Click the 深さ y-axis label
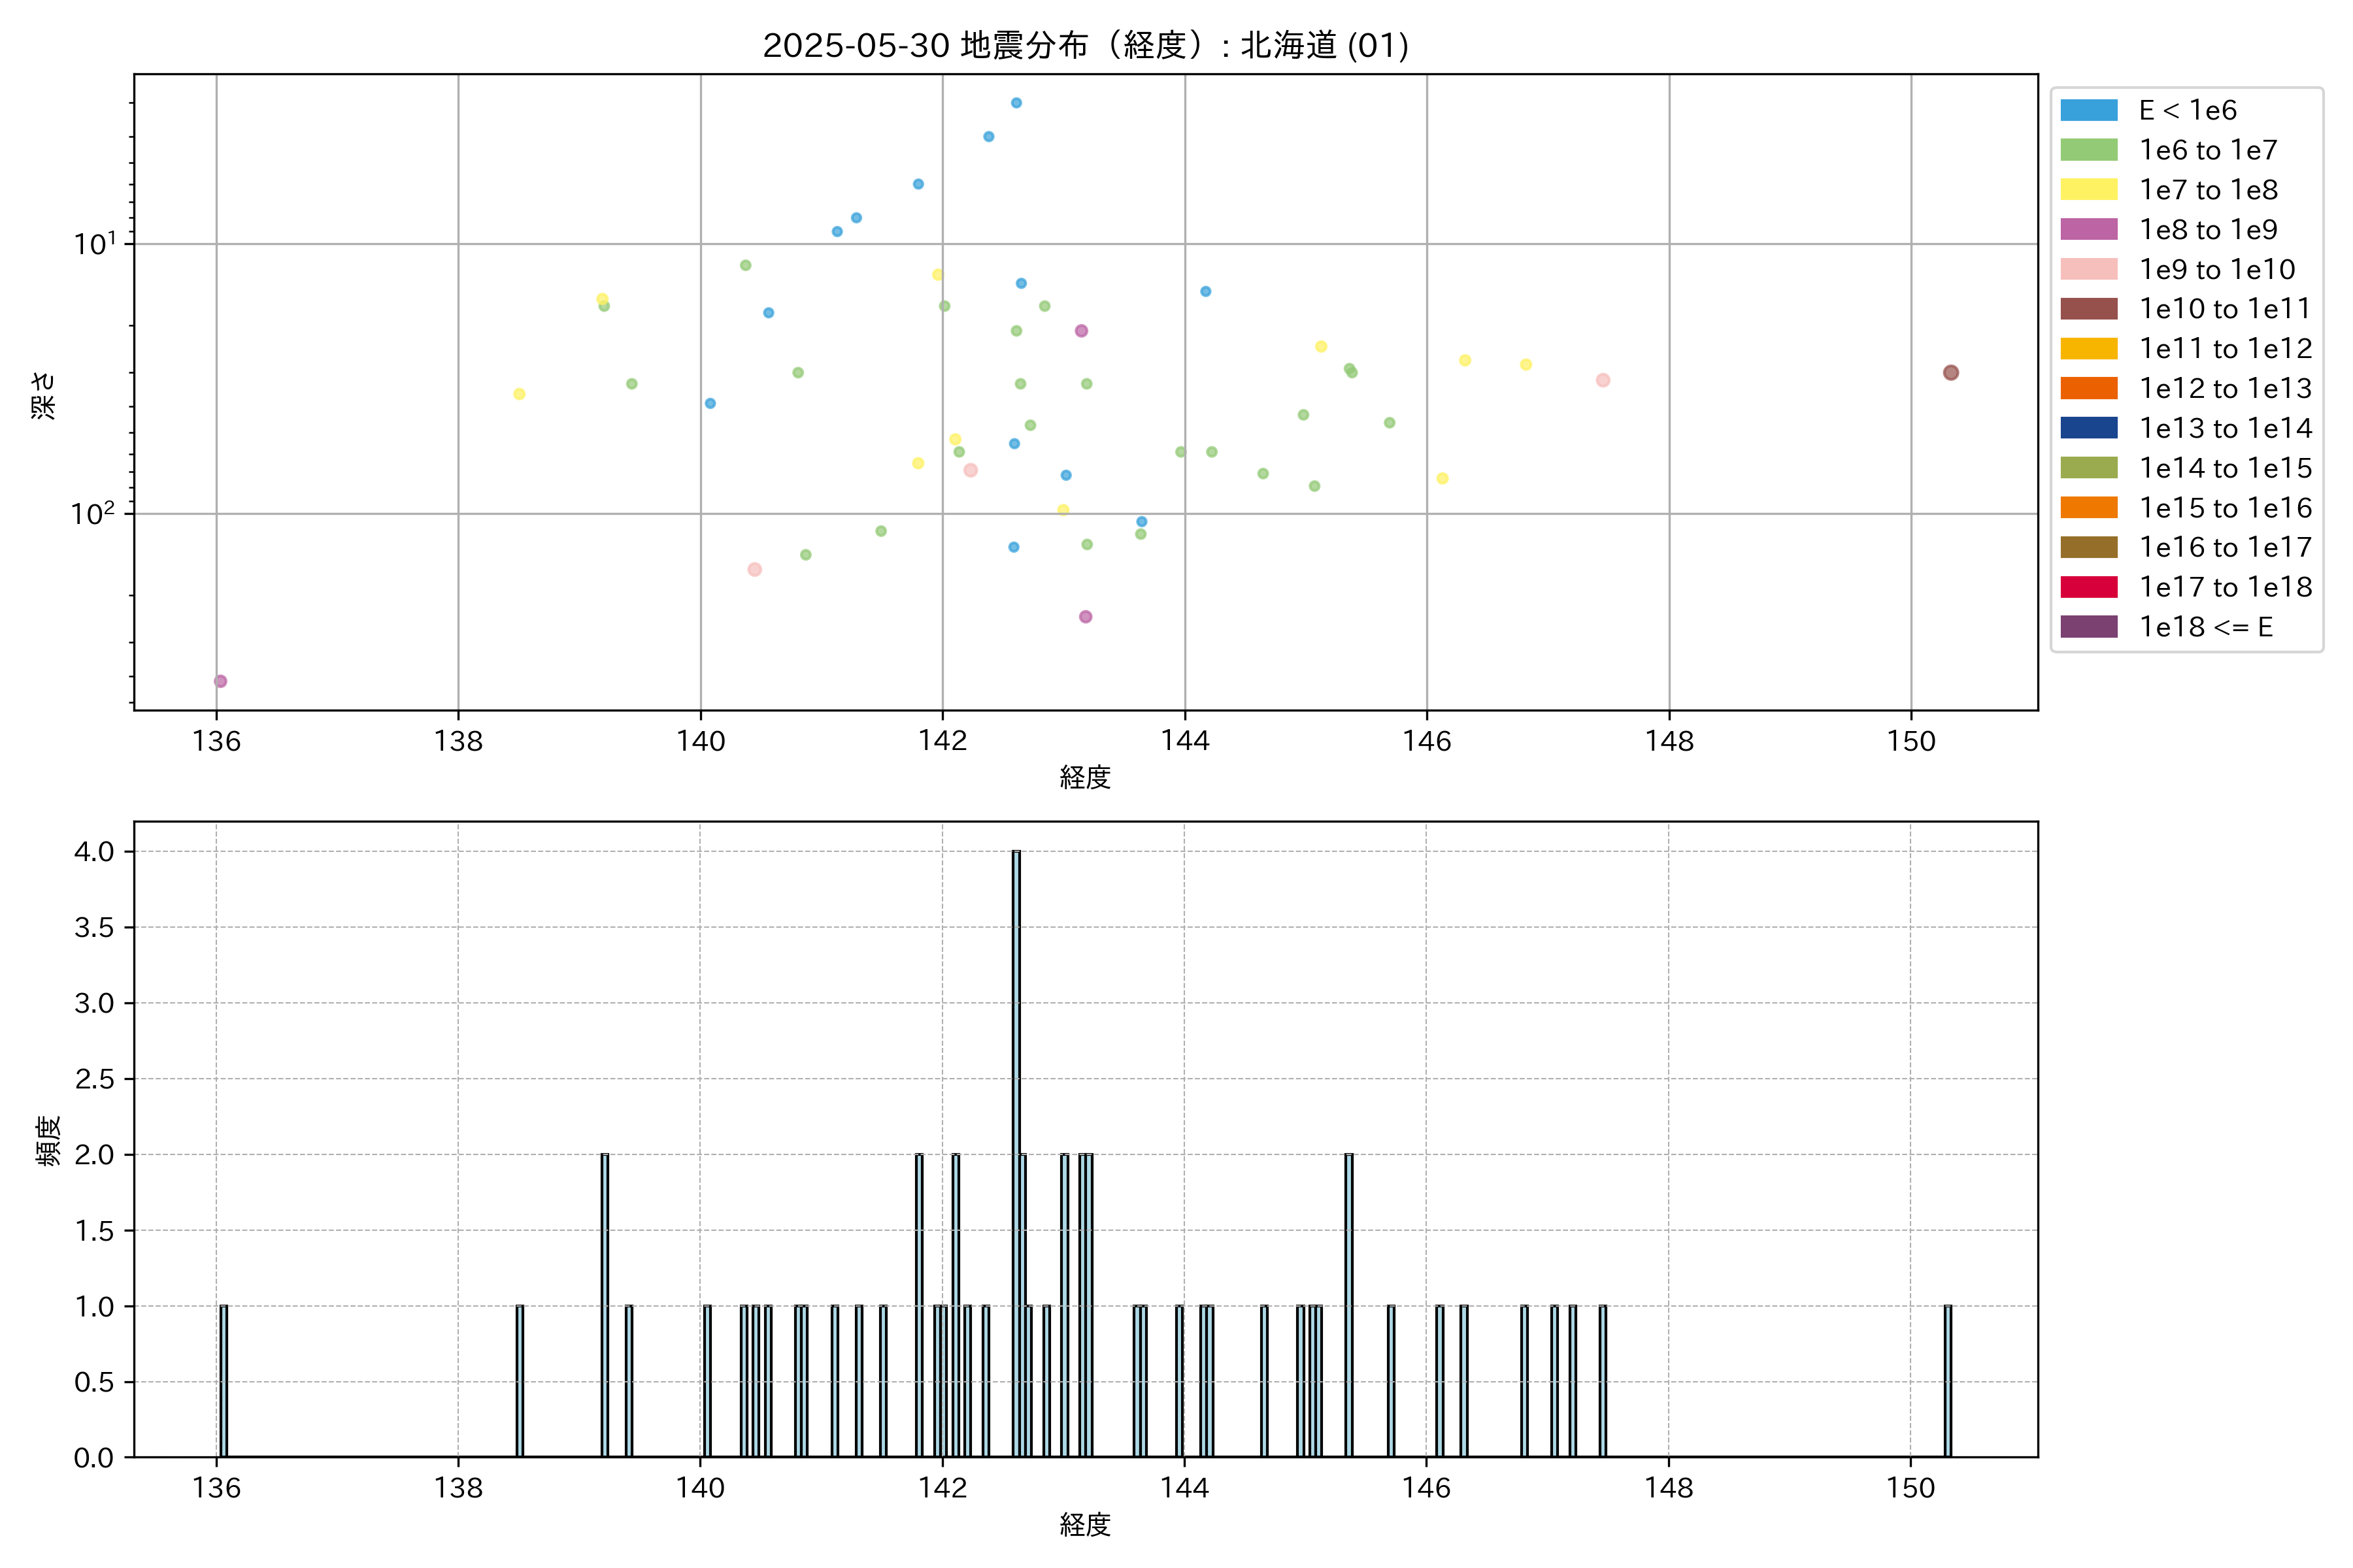This screenshot has width=2353, height=1568. click(x=44, y=395)
